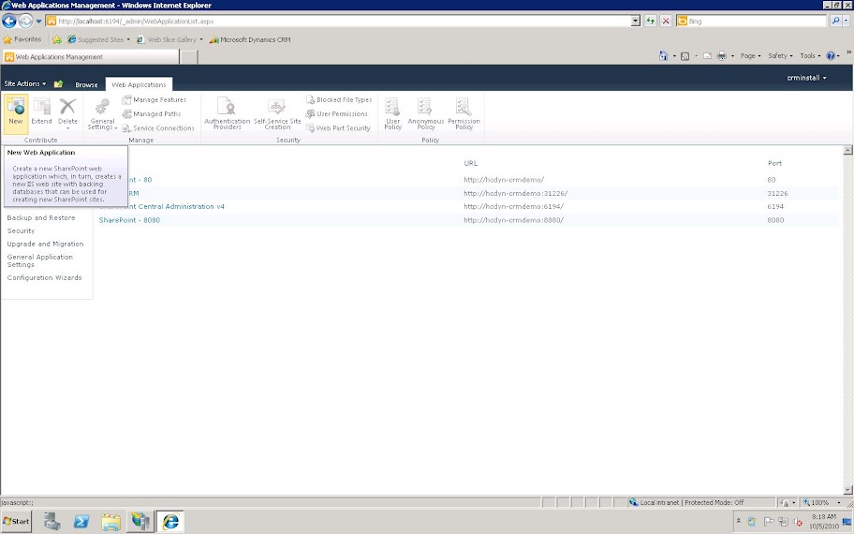Expand the Web Slice Gallery dropdown
Viewport: 854px width, 534px height.
click(201, 39)
